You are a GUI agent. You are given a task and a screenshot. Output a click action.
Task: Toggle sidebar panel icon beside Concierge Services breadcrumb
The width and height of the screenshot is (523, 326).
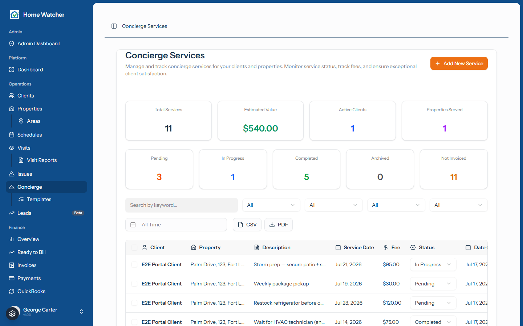114,26
